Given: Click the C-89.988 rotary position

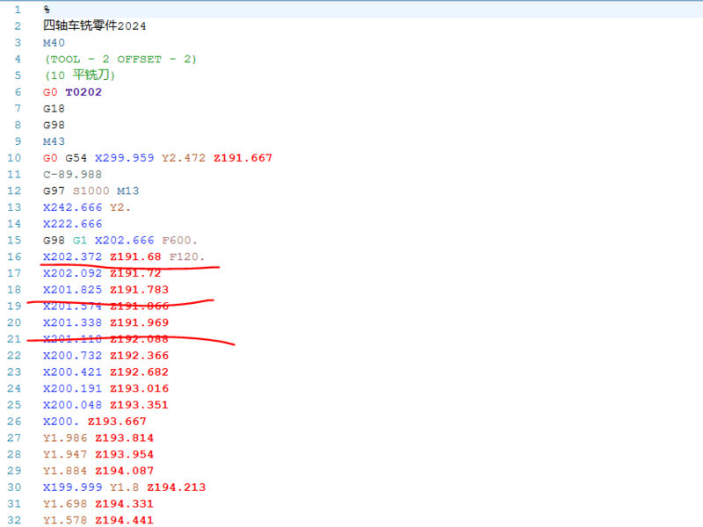Looking at the screenshot, I should tap(73, 174).
